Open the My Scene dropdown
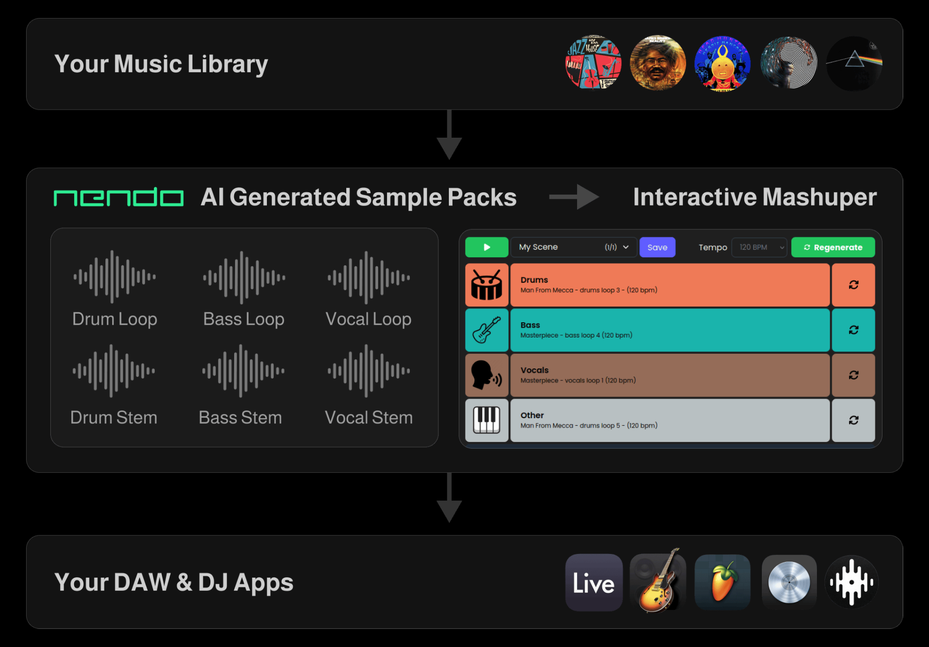The height and width of the screenshot is (647, 929). [x=573, y=247]
